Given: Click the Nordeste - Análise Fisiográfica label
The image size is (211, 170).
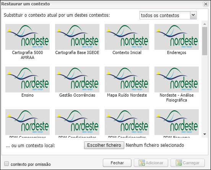Looking at the screenshot, I should [x=177, y=98].
